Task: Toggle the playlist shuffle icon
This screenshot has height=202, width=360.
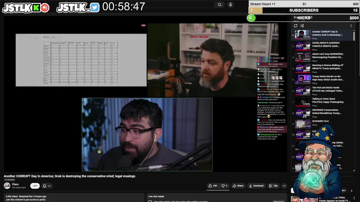Action: (302, 26)
